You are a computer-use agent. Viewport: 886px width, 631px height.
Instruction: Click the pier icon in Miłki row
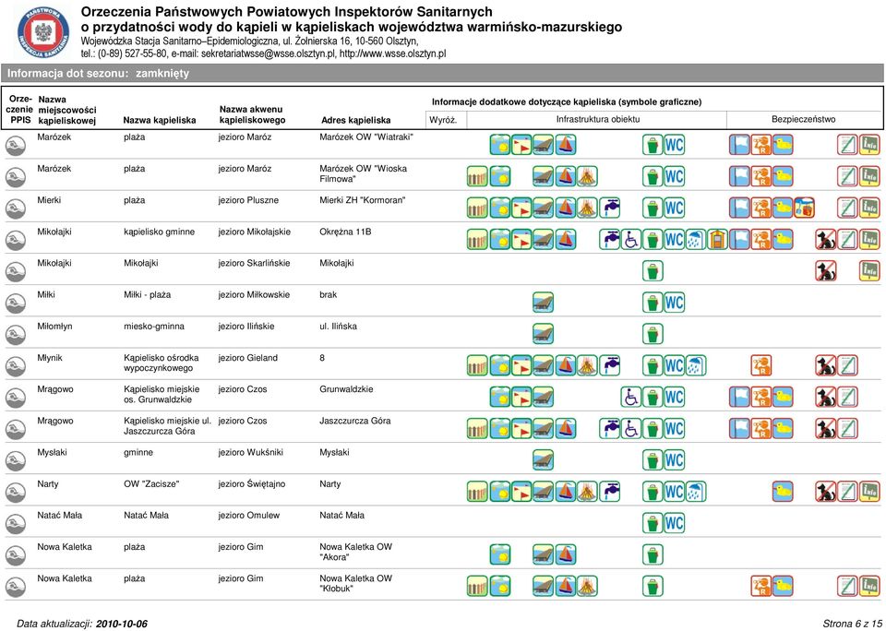[543, 303]
